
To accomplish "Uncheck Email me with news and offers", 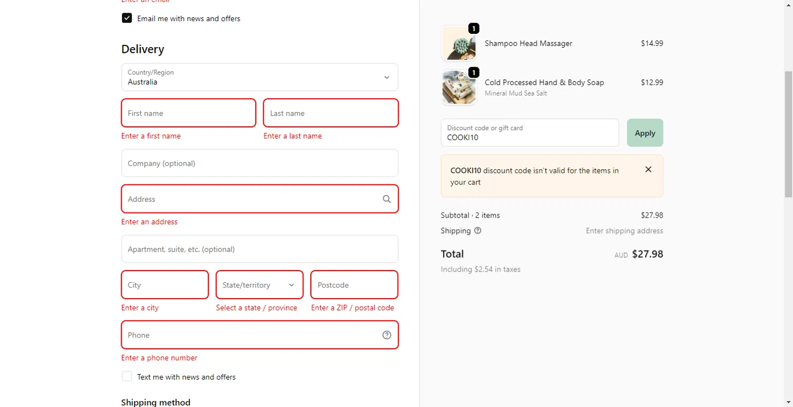I will point(127,18).
